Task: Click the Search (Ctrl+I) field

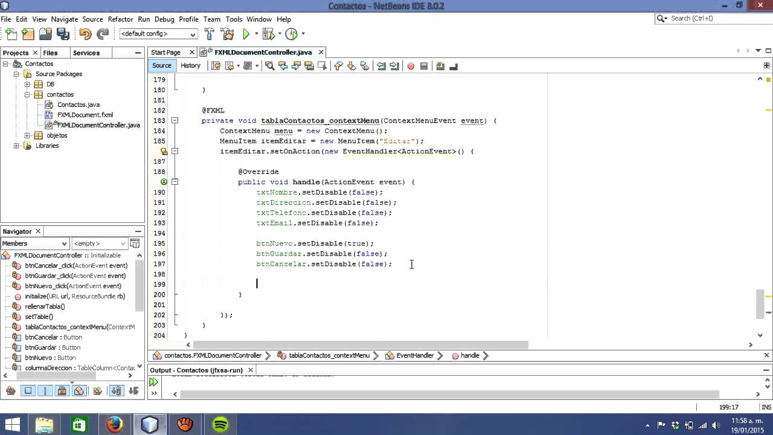Action: [713, 19]
